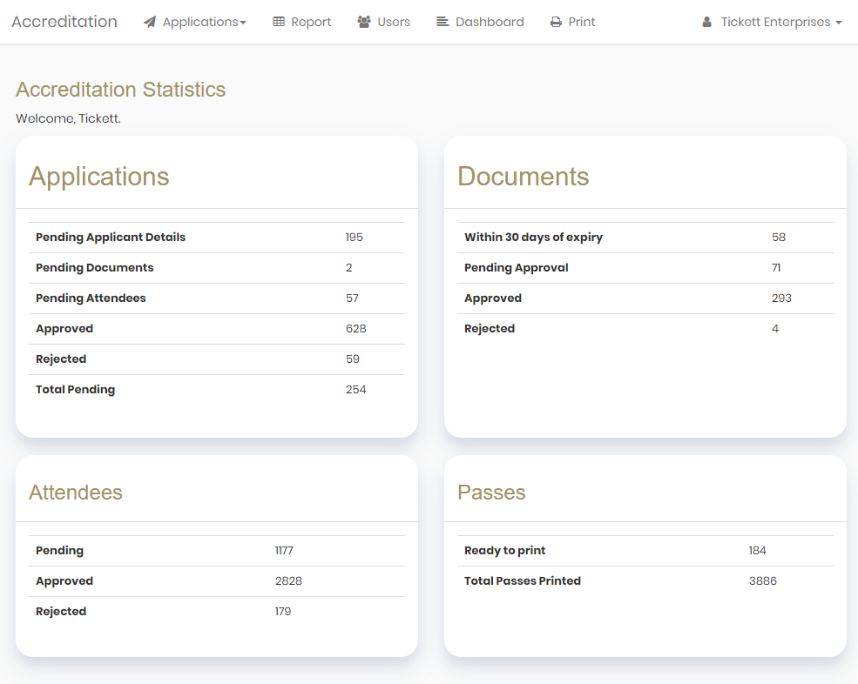Click the Dashboard lines icon
This screenshot has width=858, height=684.
[443, 22]
